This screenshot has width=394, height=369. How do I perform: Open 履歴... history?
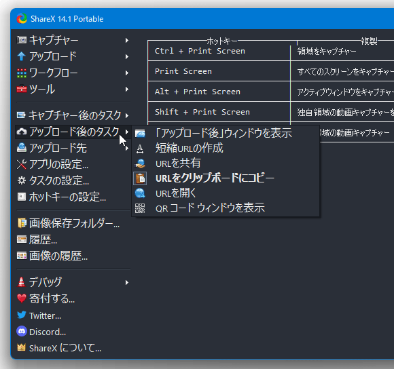point(73,240)
